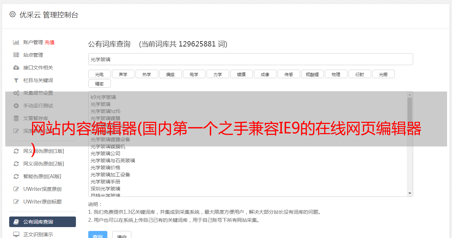
Task: Click edit icon of UWriter原创标题
Action: coord(16,202)
